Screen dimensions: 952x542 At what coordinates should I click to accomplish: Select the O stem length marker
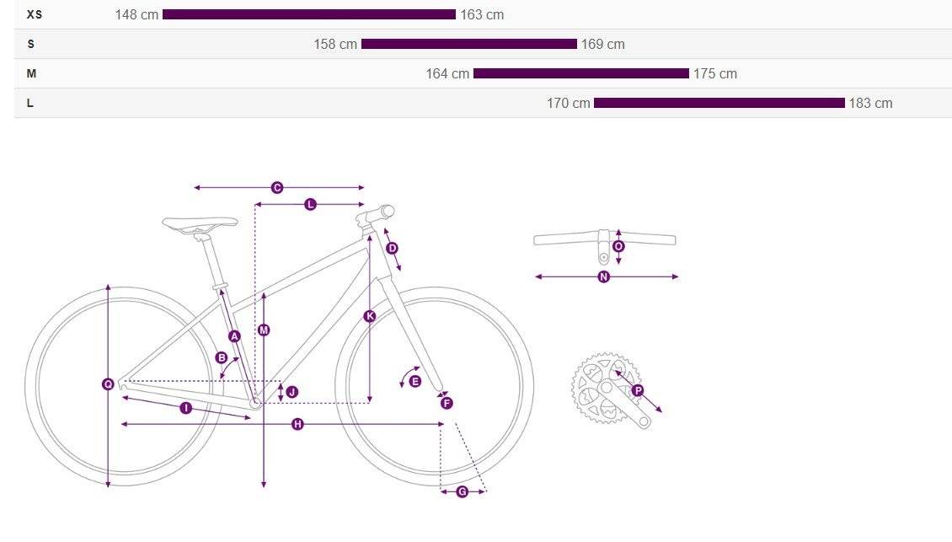coord(618,246)
